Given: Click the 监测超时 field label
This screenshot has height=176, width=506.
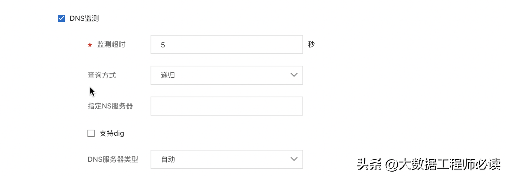Looking at the screenshot, I should pyautogui.click(x=111, y=44).
